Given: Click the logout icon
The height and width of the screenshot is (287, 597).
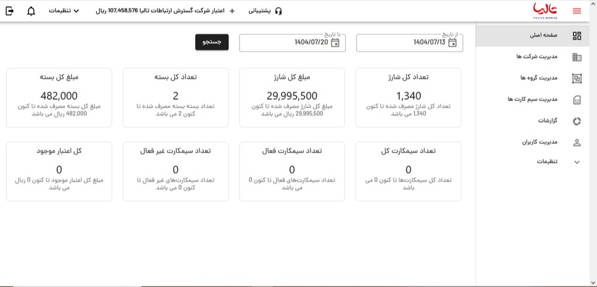Looking at the screenshot, I should pos(10,11).
